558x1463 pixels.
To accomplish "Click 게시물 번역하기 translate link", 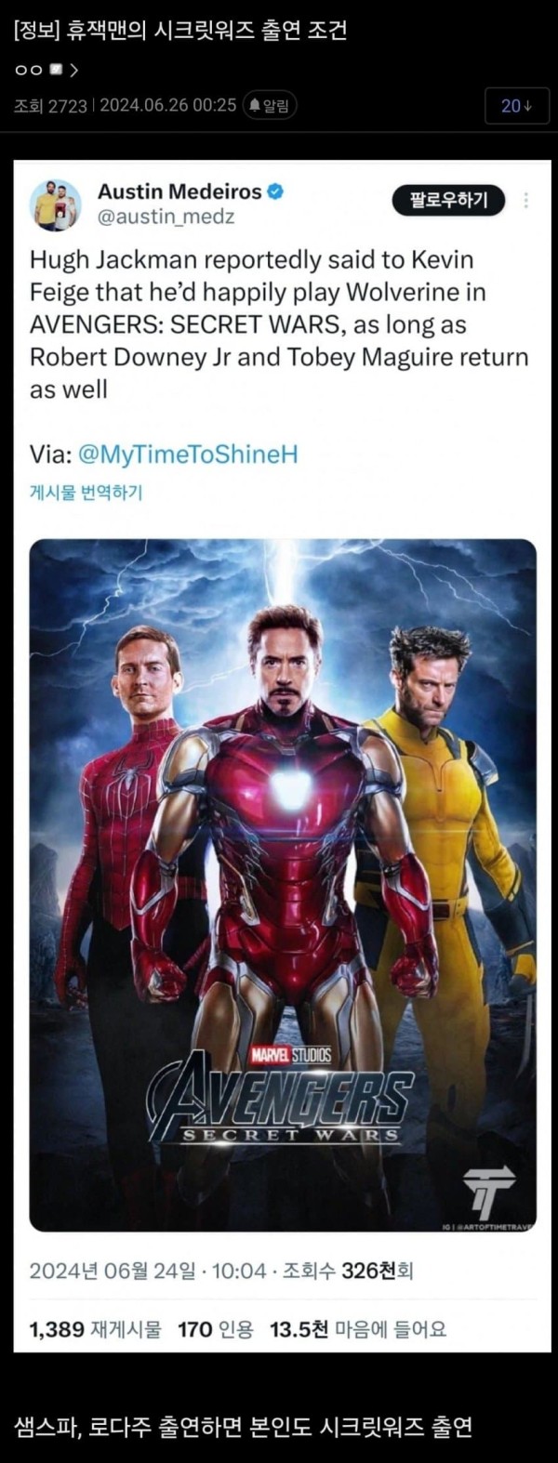I will pos(86,492).
